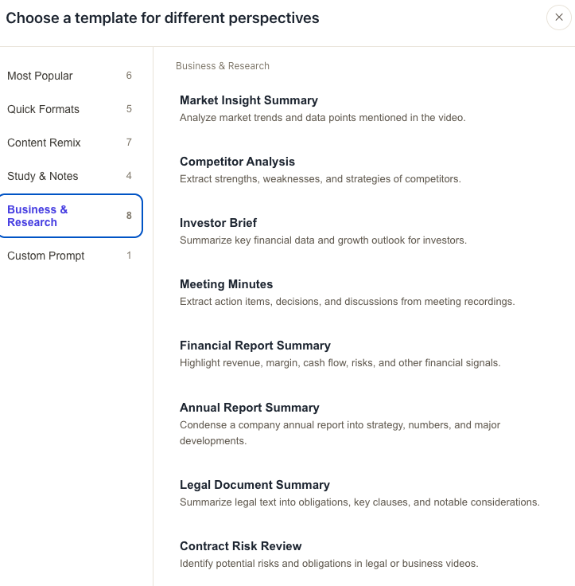Choose Legal Document Summary template
This screenshot has height=586, width=575.
click(x=364, y=493)
